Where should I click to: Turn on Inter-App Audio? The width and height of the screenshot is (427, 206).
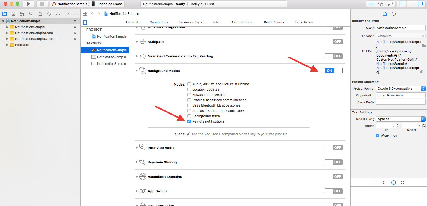click(x=333, y=147)
